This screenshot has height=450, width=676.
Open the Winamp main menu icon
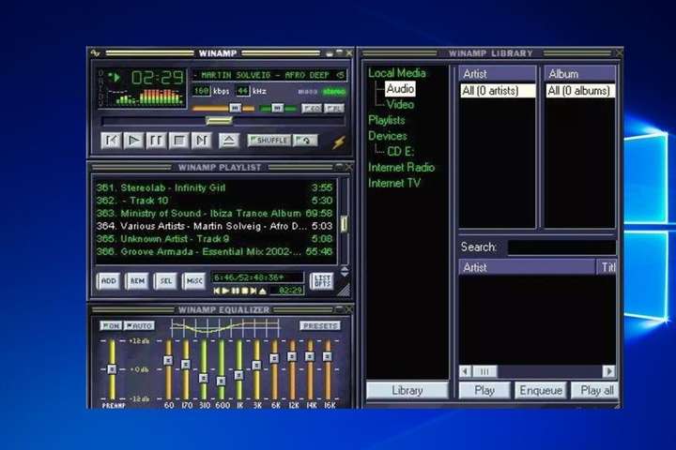(x=95, y=53)
